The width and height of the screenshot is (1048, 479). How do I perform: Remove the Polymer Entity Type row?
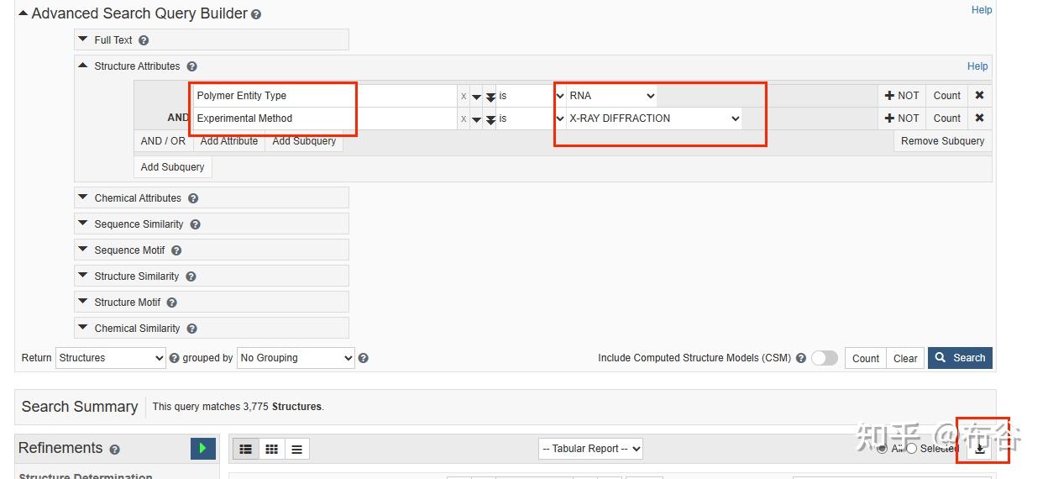[979, 96]
